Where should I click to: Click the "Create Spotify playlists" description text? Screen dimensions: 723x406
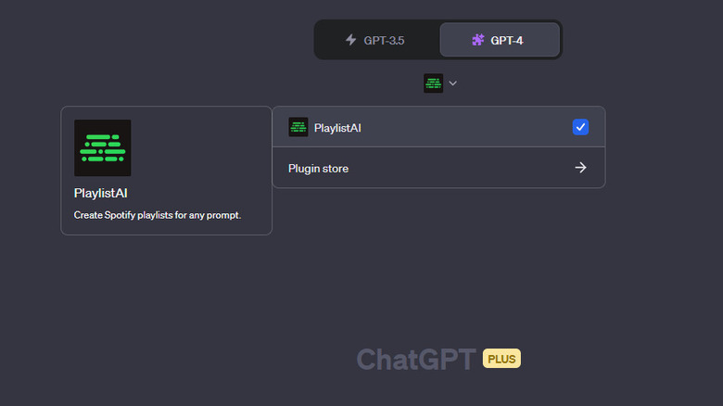point(157,215)
